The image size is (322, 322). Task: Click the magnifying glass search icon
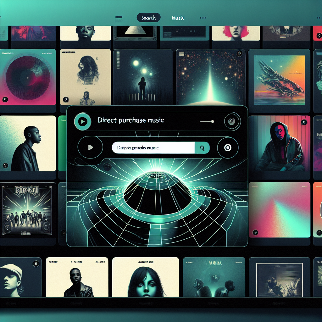click(202, 147)
